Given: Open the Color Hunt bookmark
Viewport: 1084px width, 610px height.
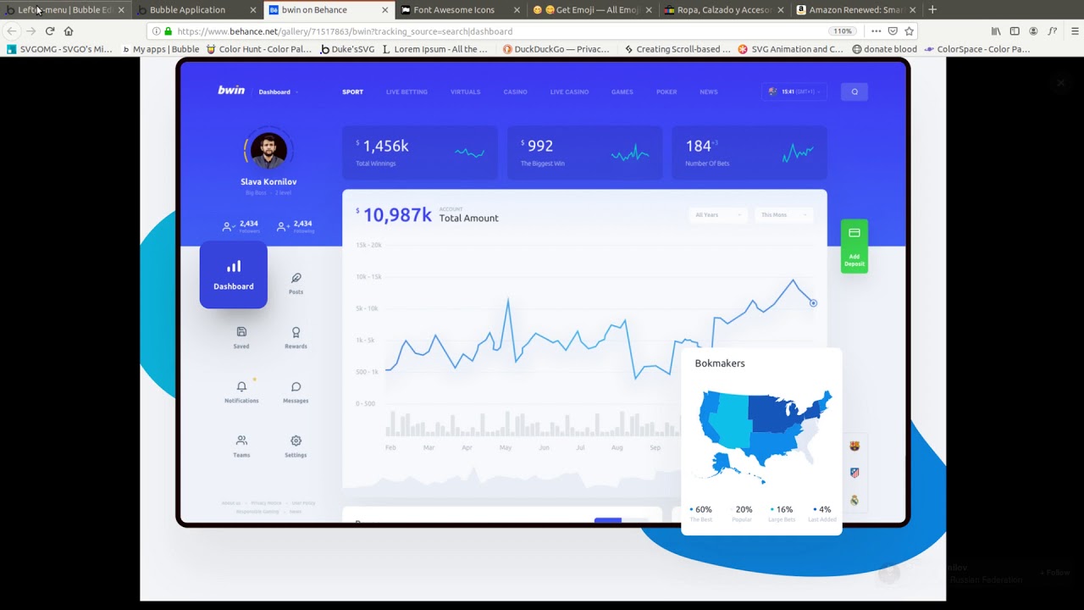Looking at the screenshot, I should [x=258, y=49].
